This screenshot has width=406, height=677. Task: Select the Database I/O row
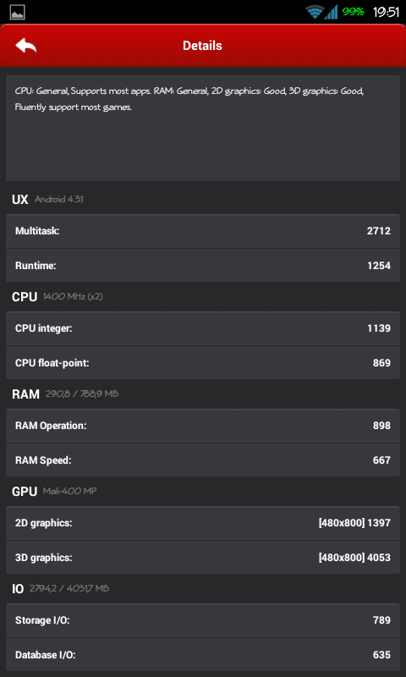203,655
